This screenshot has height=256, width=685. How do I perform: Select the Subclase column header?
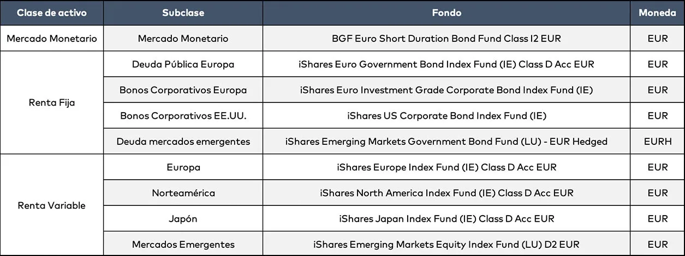pos(183,13)
